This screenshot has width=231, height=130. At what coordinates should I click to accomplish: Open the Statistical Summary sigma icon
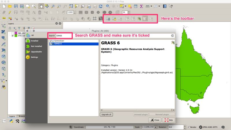(141, 6)
